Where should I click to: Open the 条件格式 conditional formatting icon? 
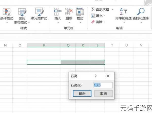click(x=7, y=12)
